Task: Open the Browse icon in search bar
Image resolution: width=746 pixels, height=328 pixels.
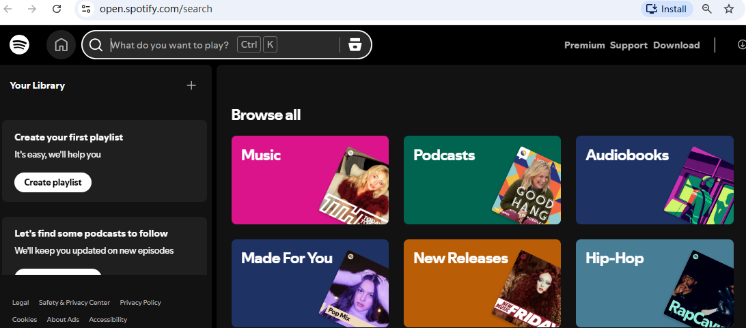Action: (x=355, y=45)
